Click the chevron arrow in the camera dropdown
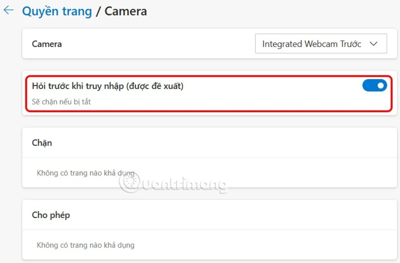400x263 pixels. click(x=373, y=44)
